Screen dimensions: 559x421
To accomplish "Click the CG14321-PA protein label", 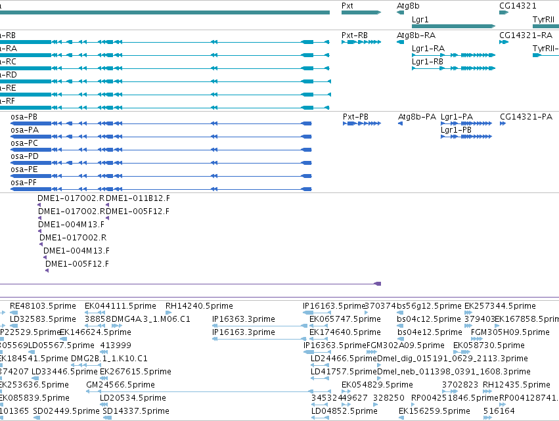I will (x=526, y=117).
